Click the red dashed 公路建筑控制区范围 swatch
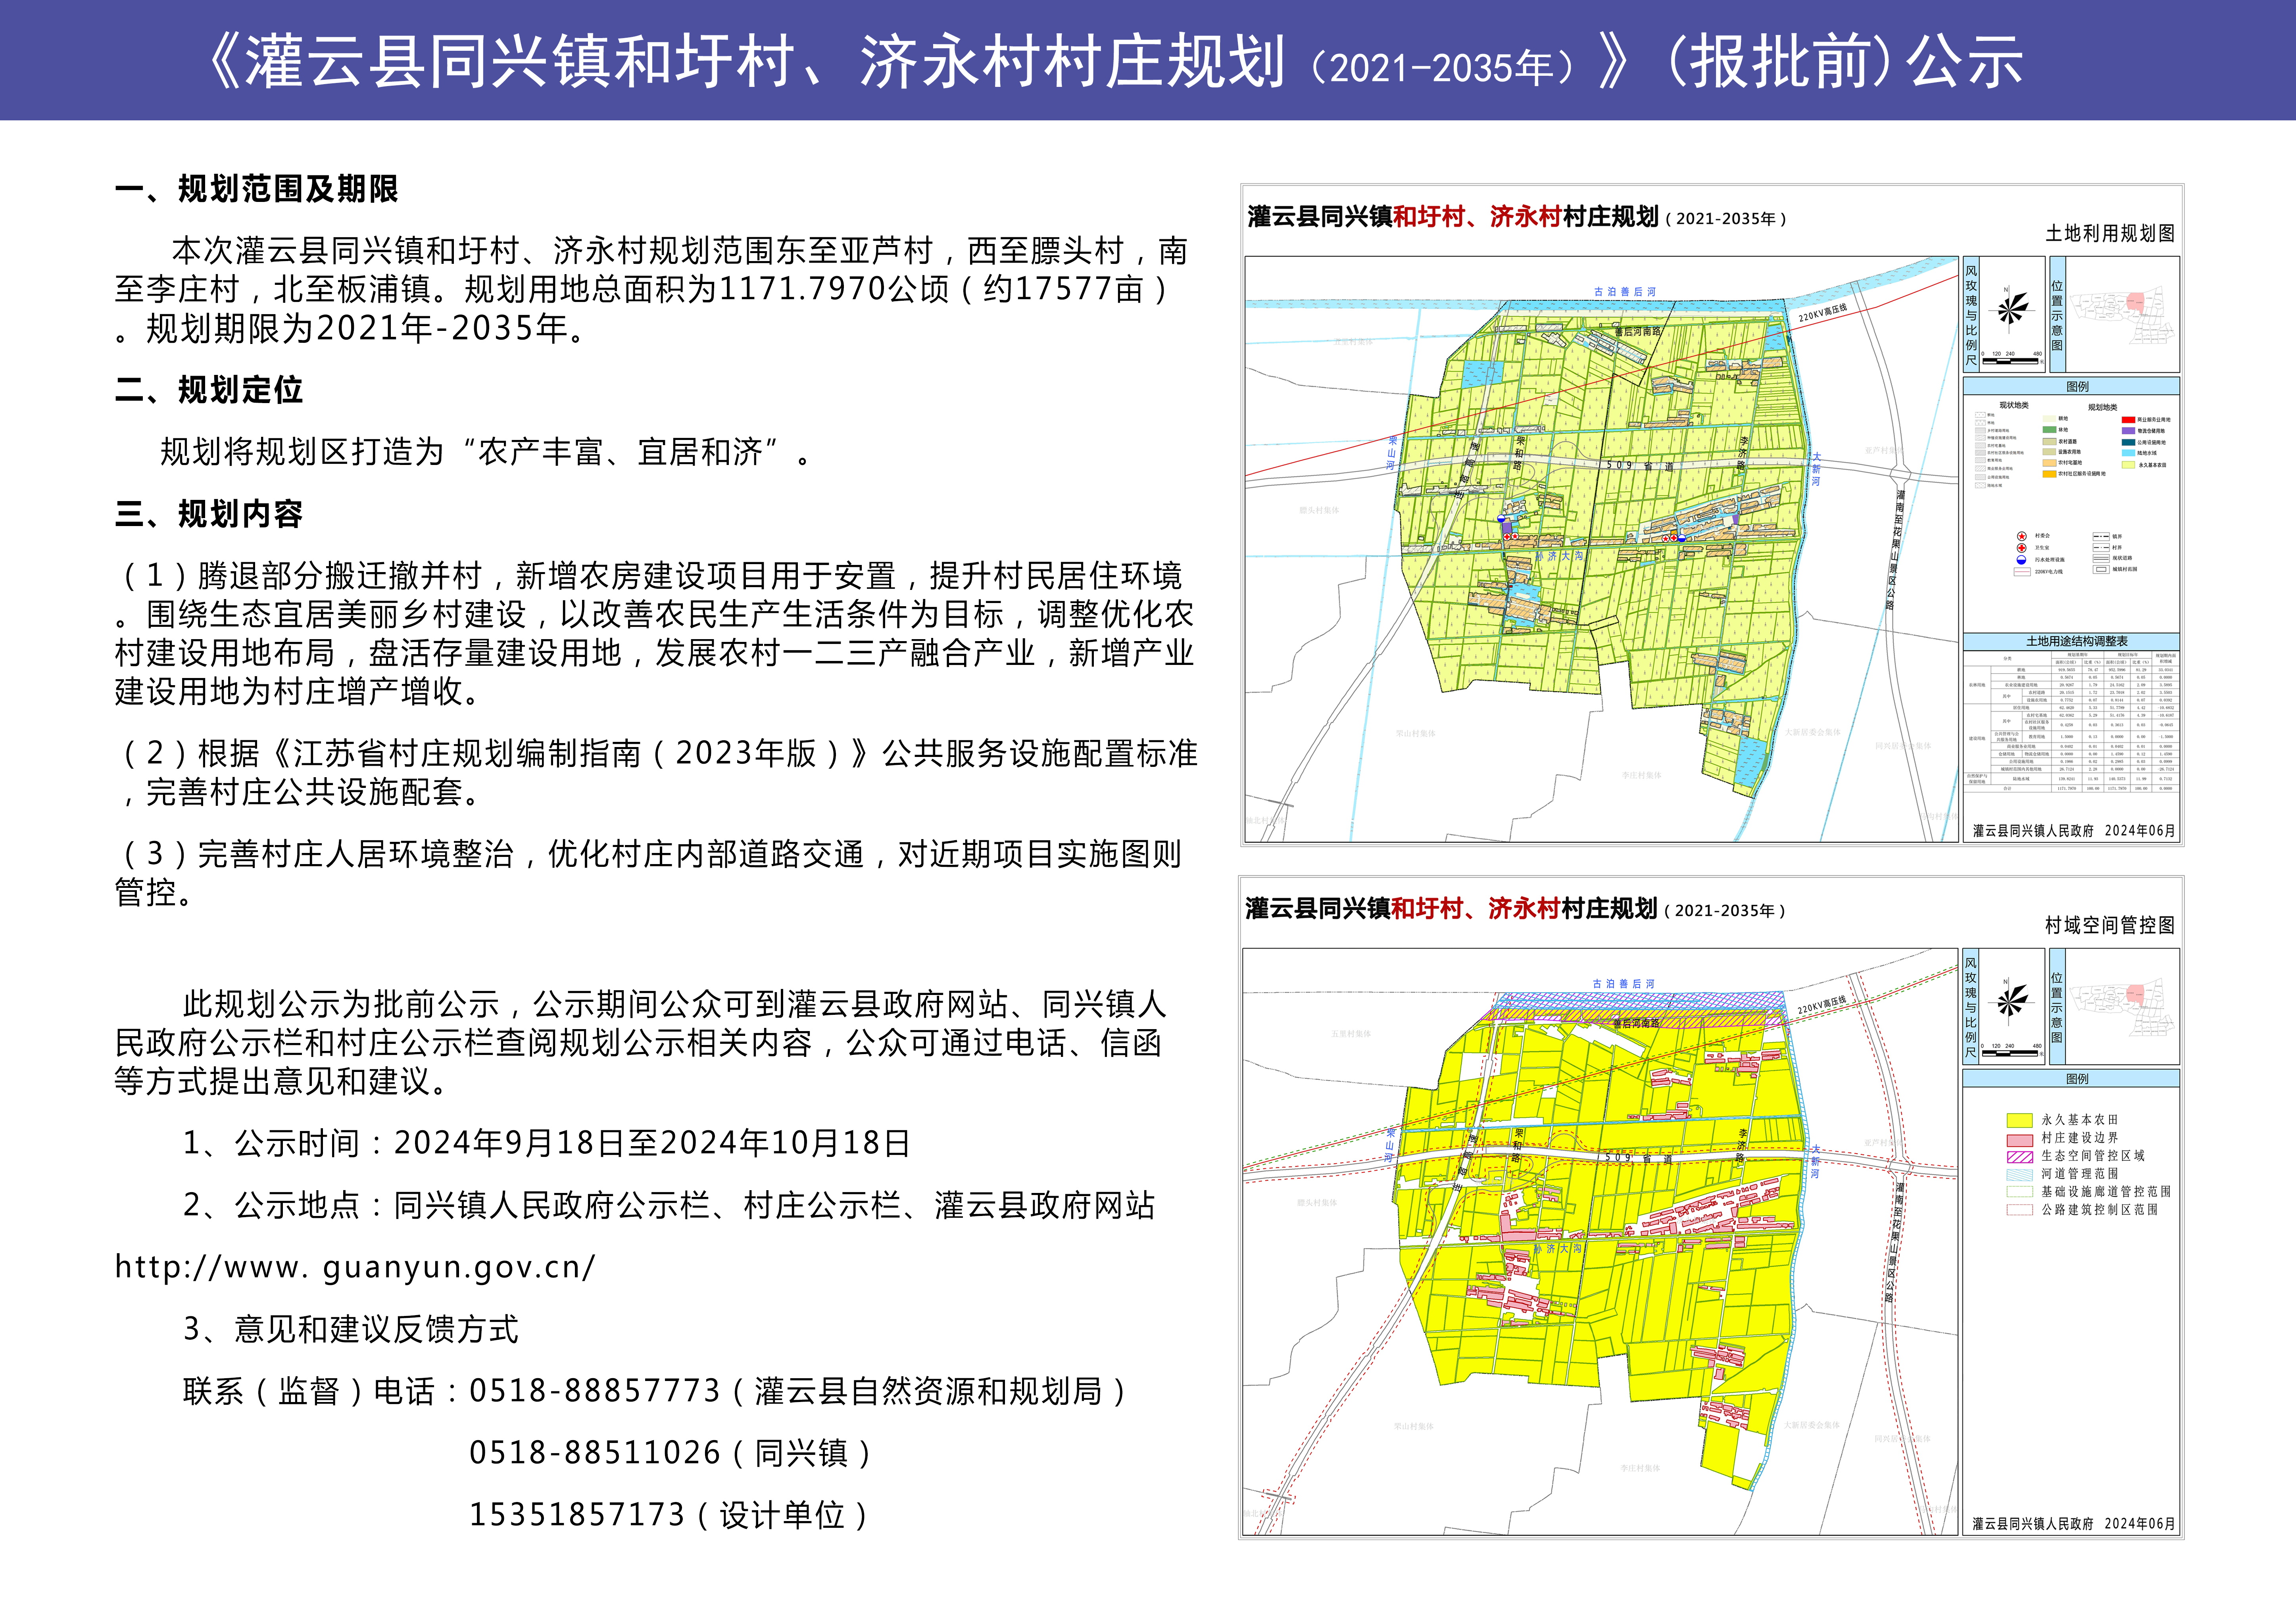 [x=2020, y=1210]
